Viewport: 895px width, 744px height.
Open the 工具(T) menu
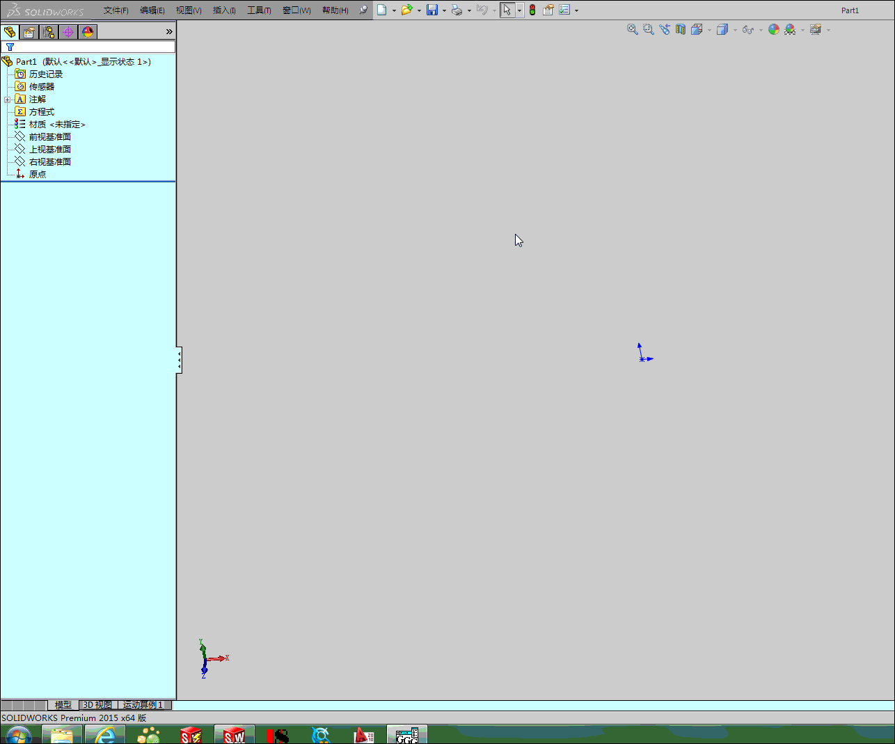pos(259,10)
